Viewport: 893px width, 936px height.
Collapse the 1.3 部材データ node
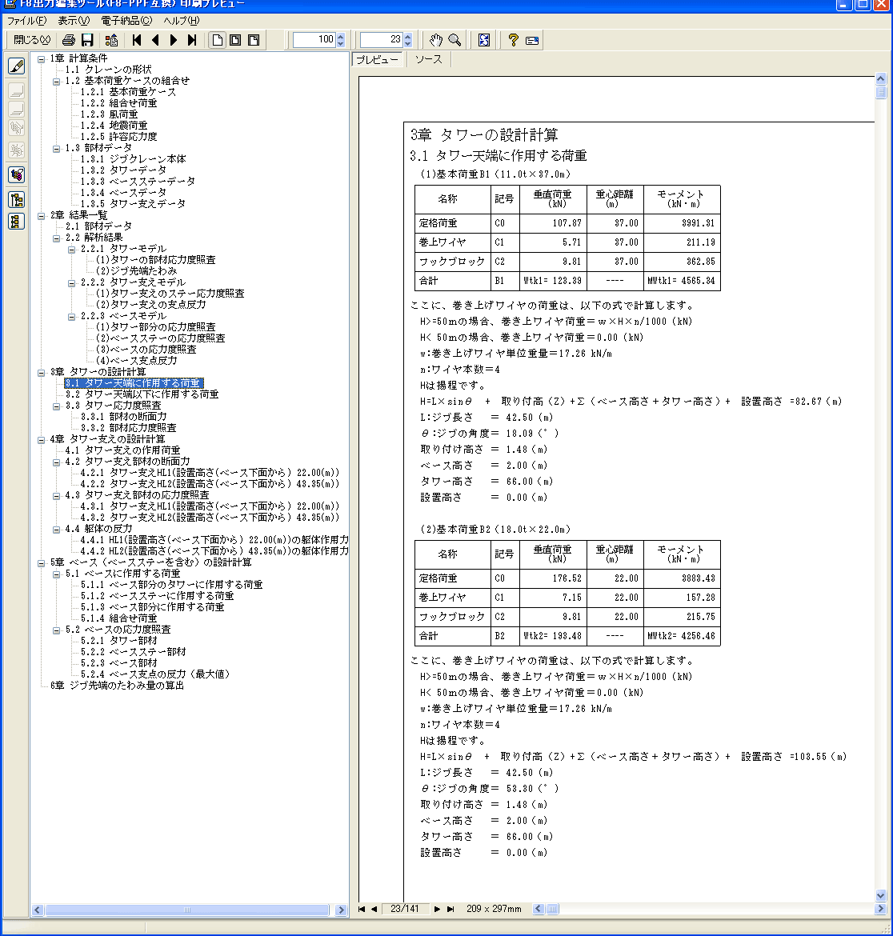point(57,149)
